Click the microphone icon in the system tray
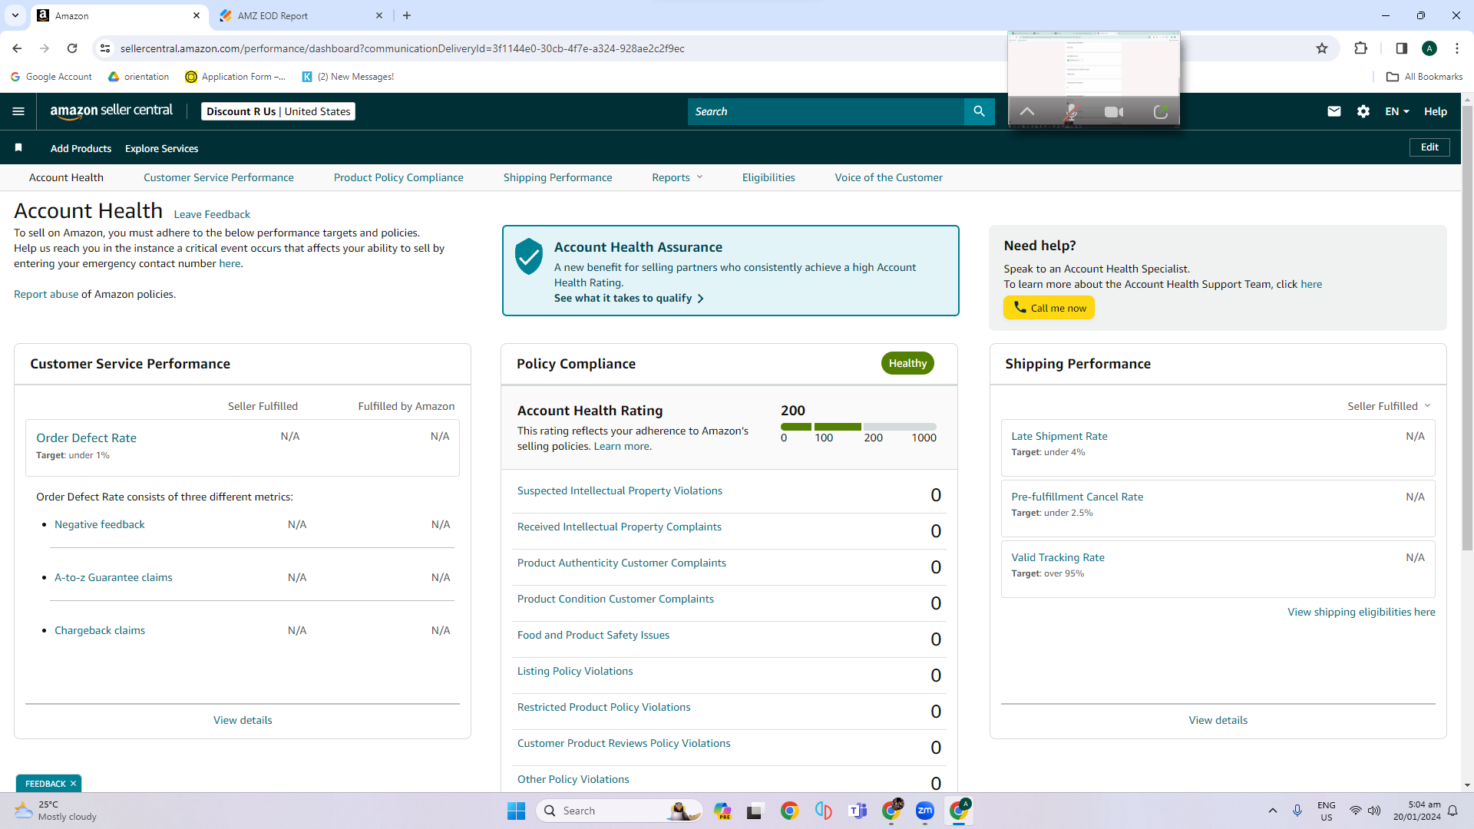 click(1297, 811)
